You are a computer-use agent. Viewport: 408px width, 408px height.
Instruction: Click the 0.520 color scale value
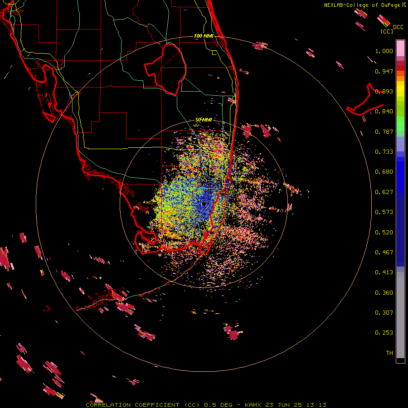pyautogui.click(x=384, y=233)
